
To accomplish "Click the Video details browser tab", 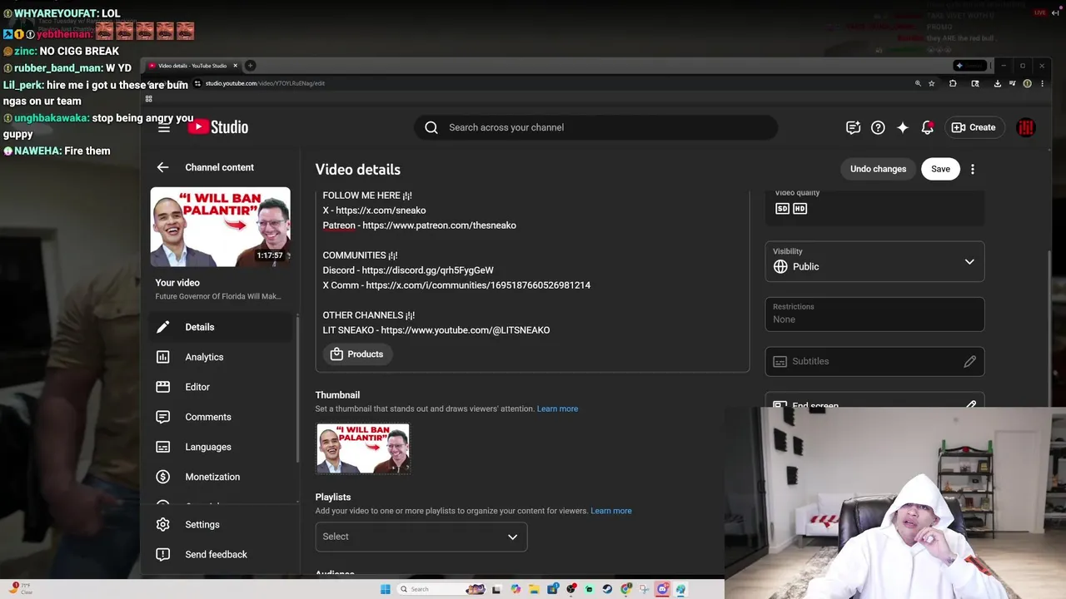I will tap(192, 66).
